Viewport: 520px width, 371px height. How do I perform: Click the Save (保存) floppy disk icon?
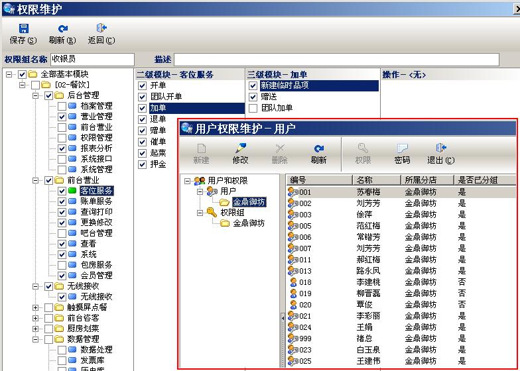tap(23, 28)
